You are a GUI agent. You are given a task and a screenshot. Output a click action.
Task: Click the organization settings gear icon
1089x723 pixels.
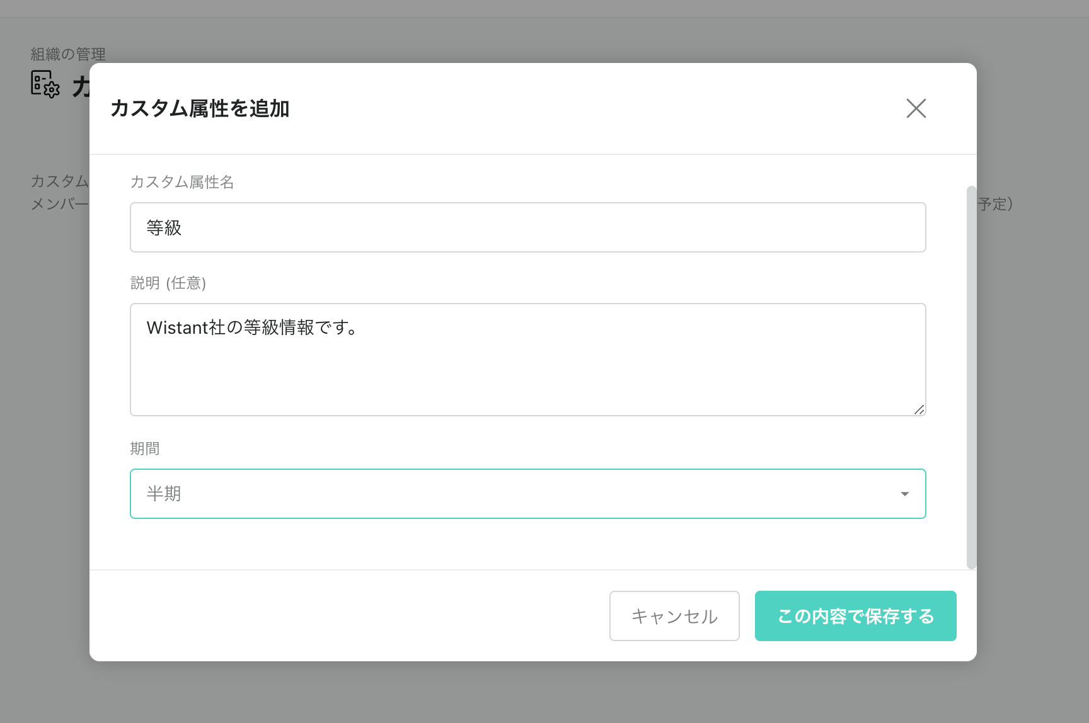(45, 84)
